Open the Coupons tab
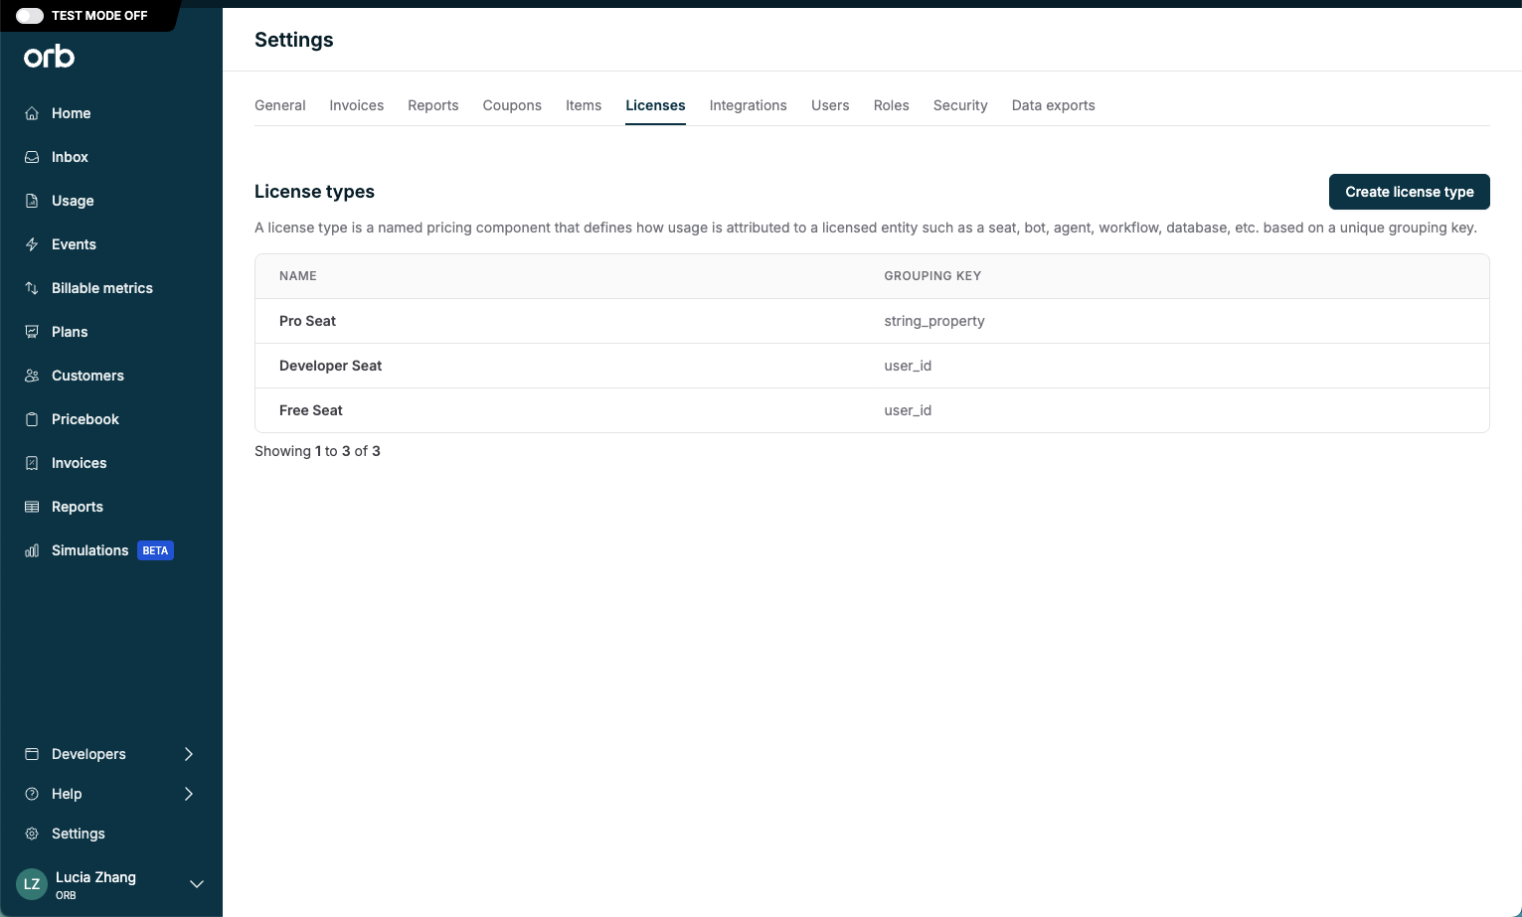This screenshot has height=917, width=1522. point(512,105)
